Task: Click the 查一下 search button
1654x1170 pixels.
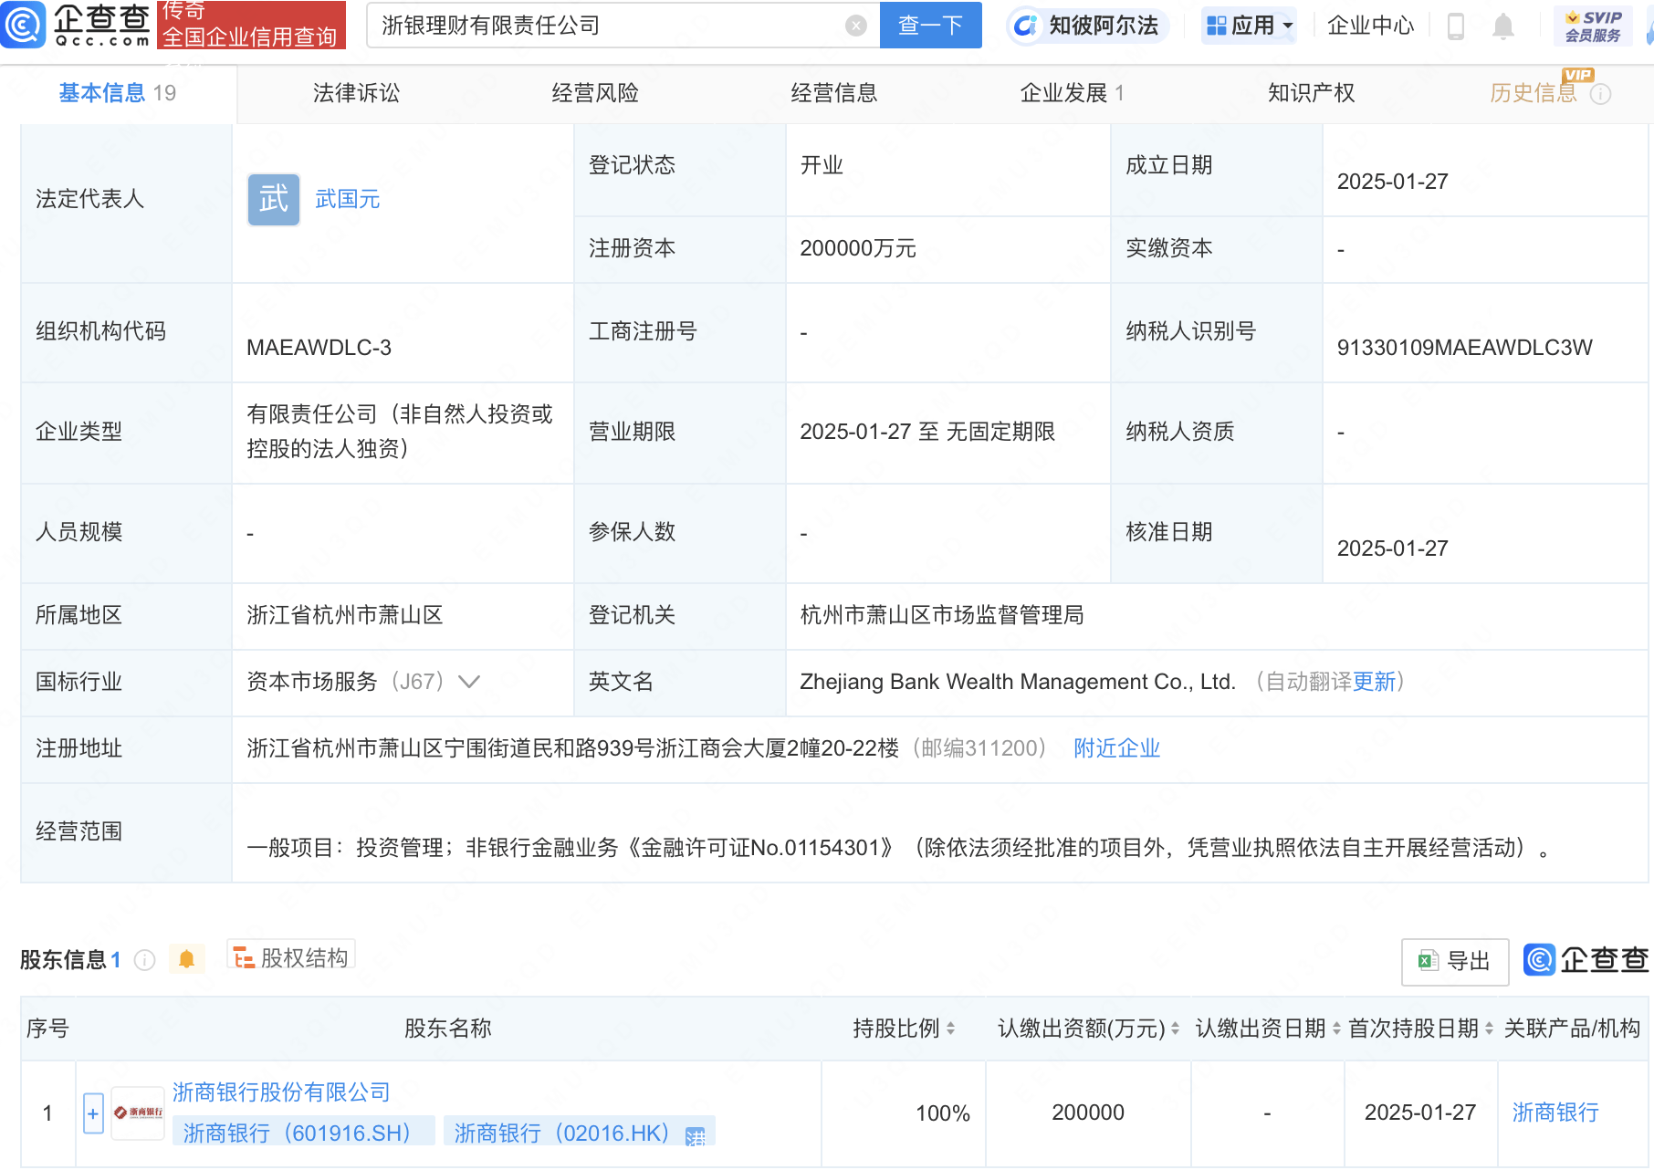Action: [930, 26]
